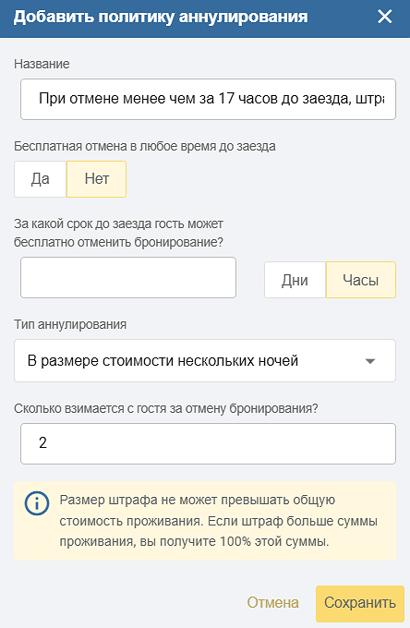Click the penalty amount field containing 2
410x628 pixels.
coord(208,444)
